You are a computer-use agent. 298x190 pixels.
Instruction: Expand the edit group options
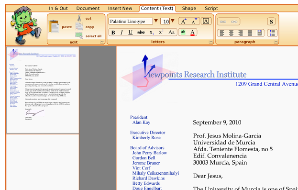point(102,42)
